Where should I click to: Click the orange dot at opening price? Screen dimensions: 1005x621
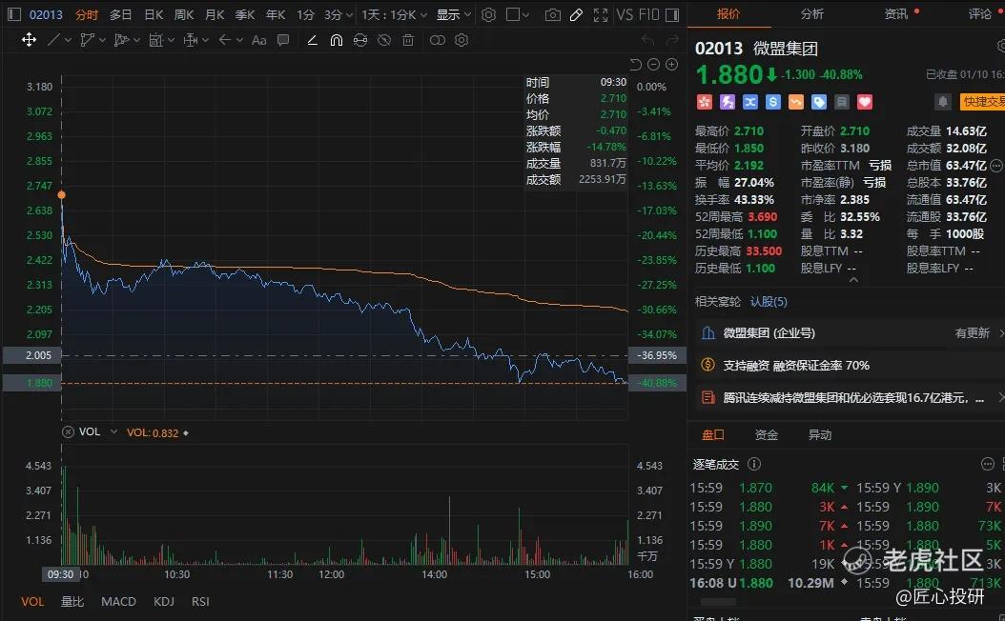(x=62, y=194)
